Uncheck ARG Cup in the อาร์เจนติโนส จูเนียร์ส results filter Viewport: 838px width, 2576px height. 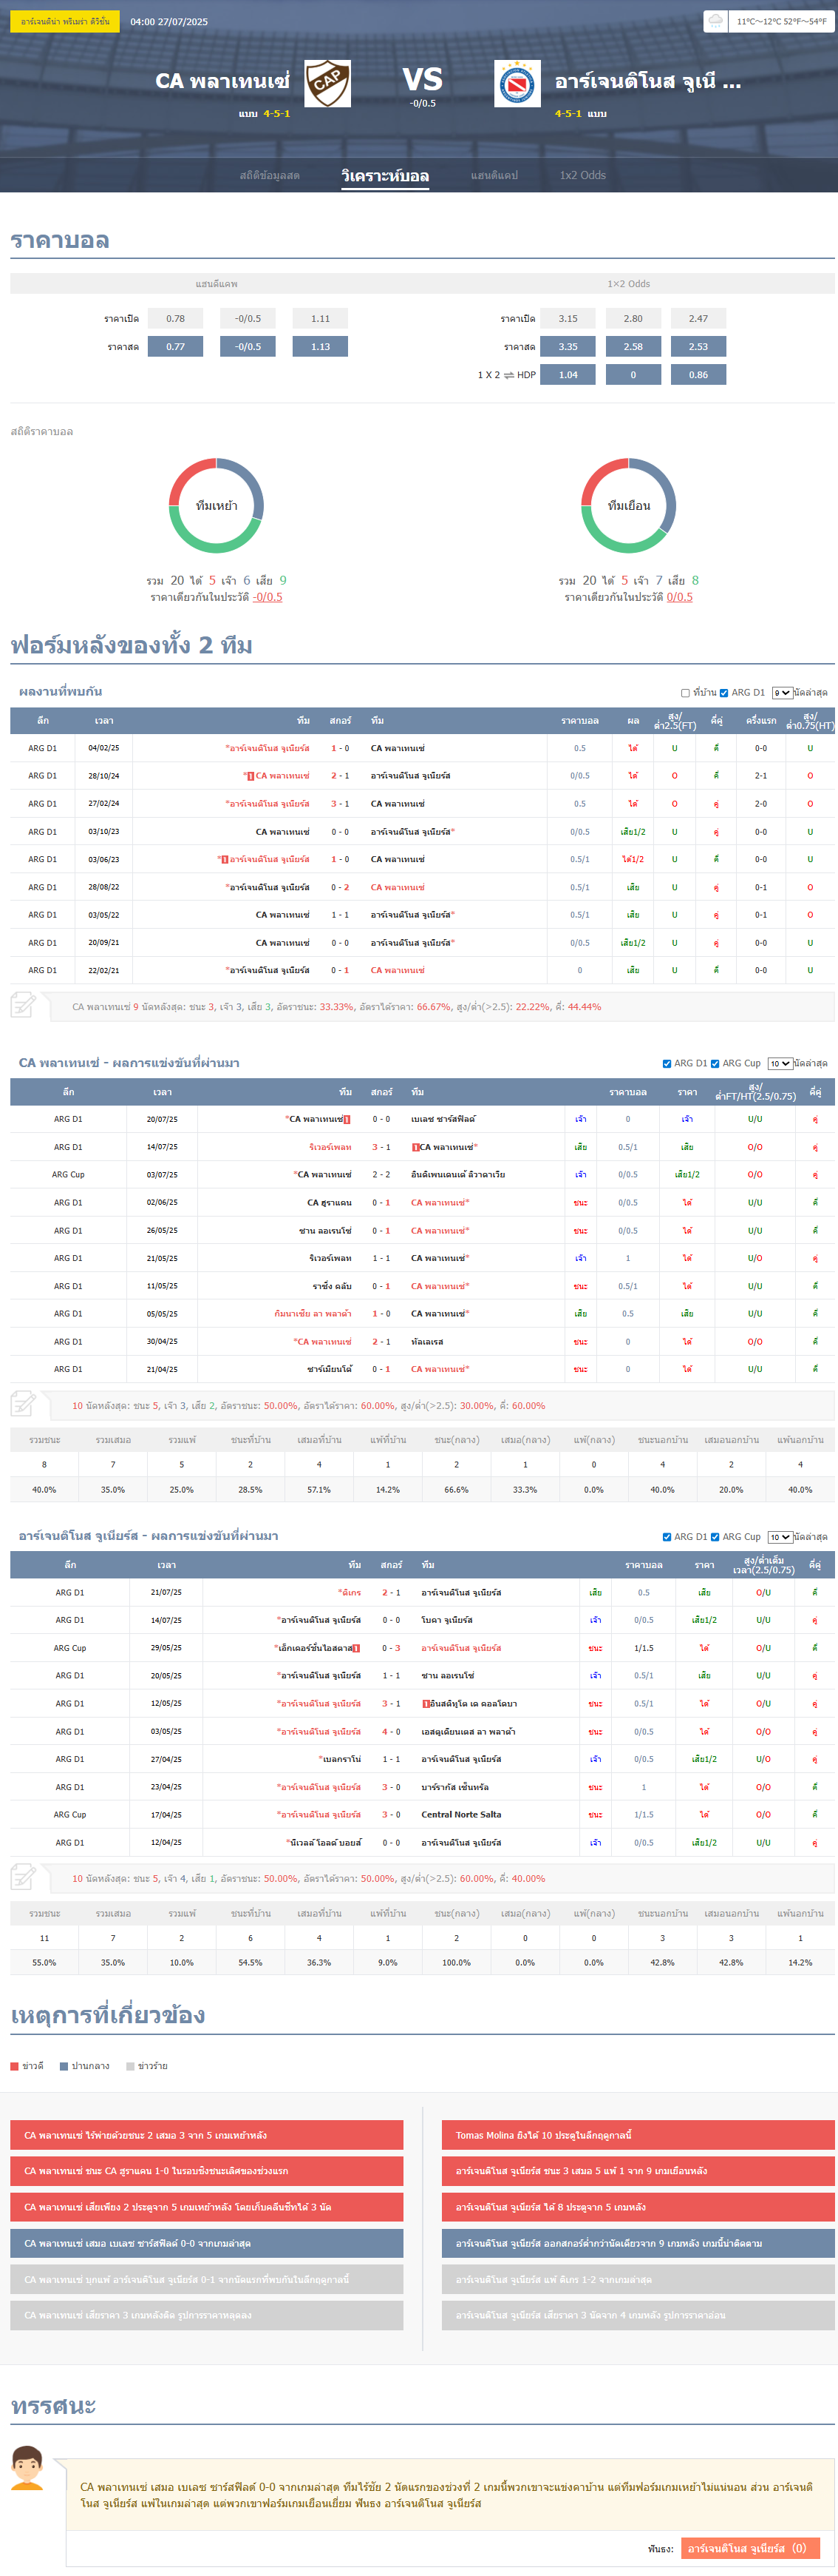coord(715,1536)
